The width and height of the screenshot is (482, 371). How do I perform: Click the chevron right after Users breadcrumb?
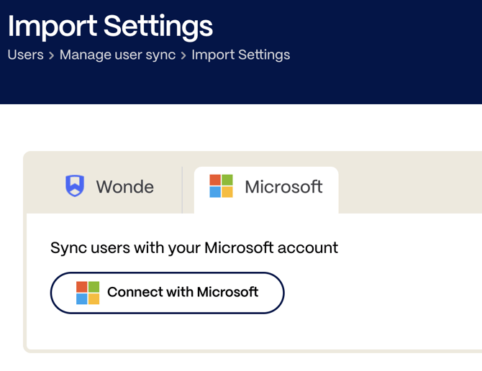coord(51,55)
